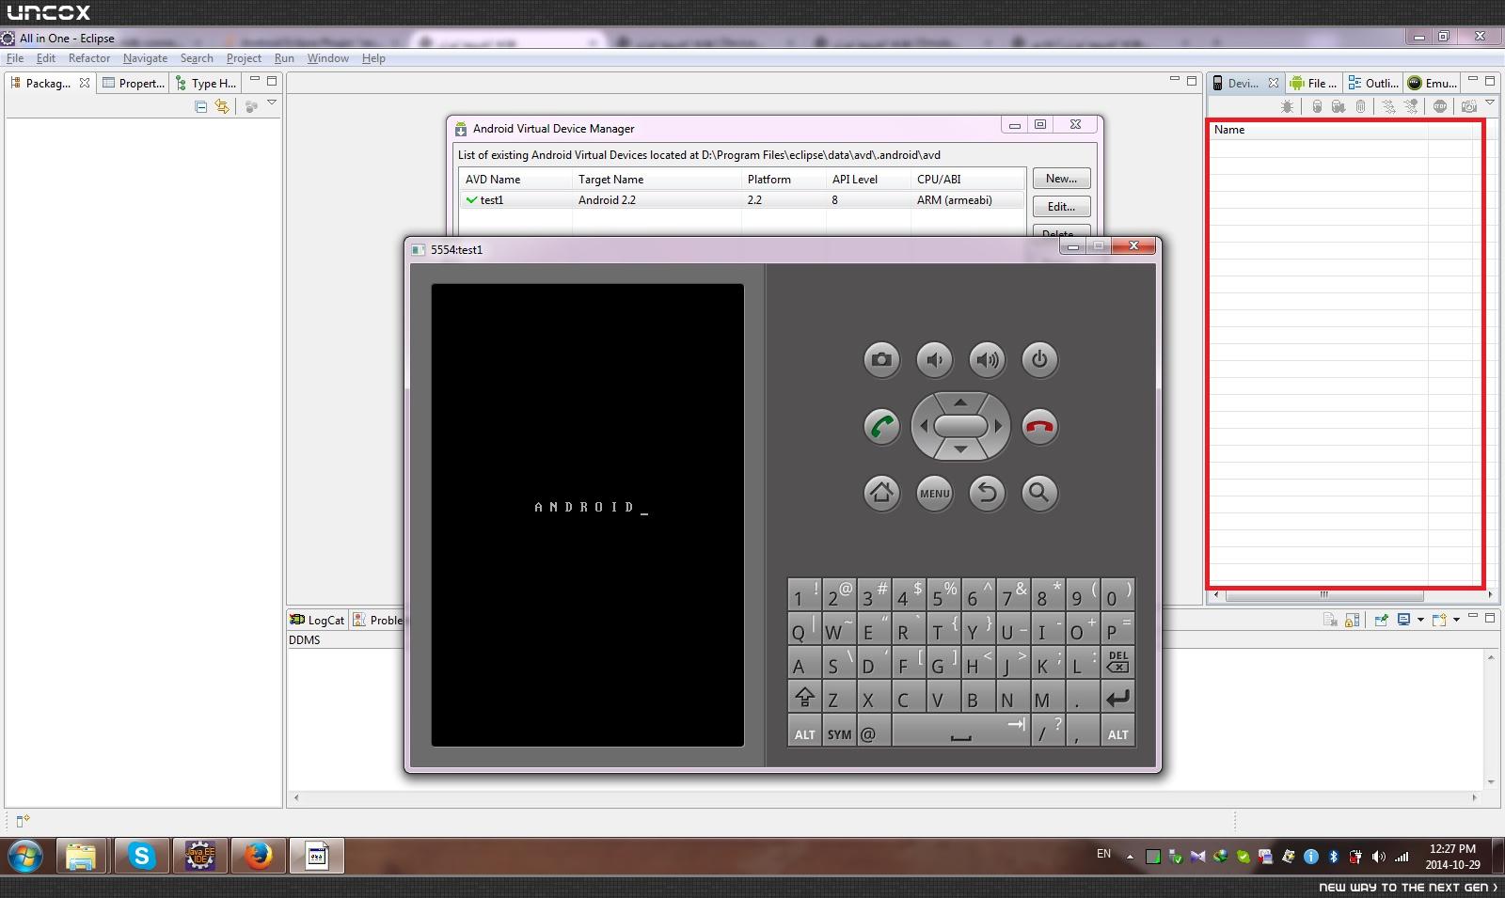This screenshot has width=1505, height=898.
Task: Switch to the Outline tab
Action: (x=1372, y=83)
